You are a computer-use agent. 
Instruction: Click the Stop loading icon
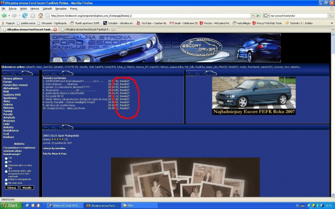coord(32,16)
